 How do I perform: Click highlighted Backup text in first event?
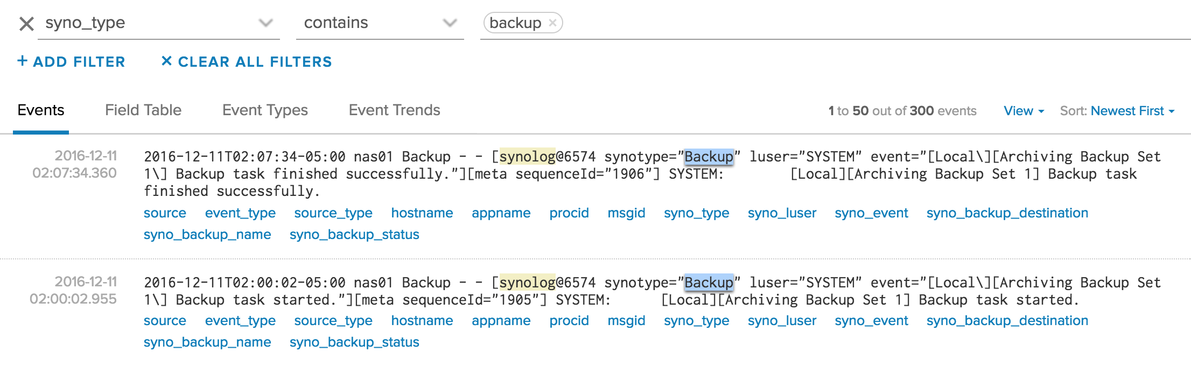click(x=709, y=157)
